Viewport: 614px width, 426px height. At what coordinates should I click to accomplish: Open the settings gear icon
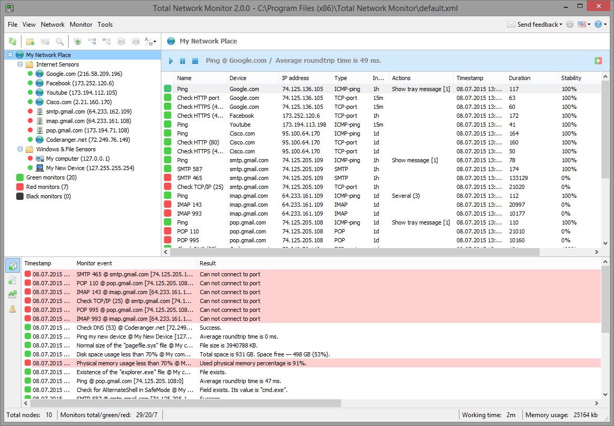point(570,24)
